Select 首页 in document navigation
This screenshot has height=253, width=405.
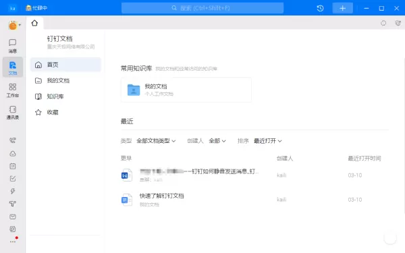[x=65, y=65]
